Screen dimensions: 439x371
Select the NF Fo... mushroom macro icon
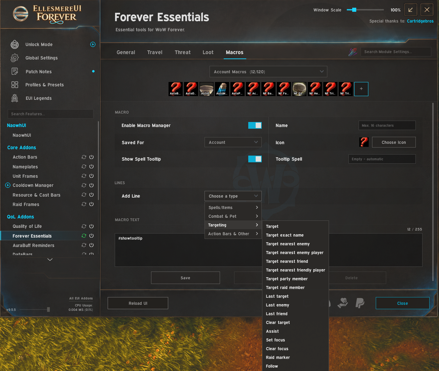click(299, 89)
